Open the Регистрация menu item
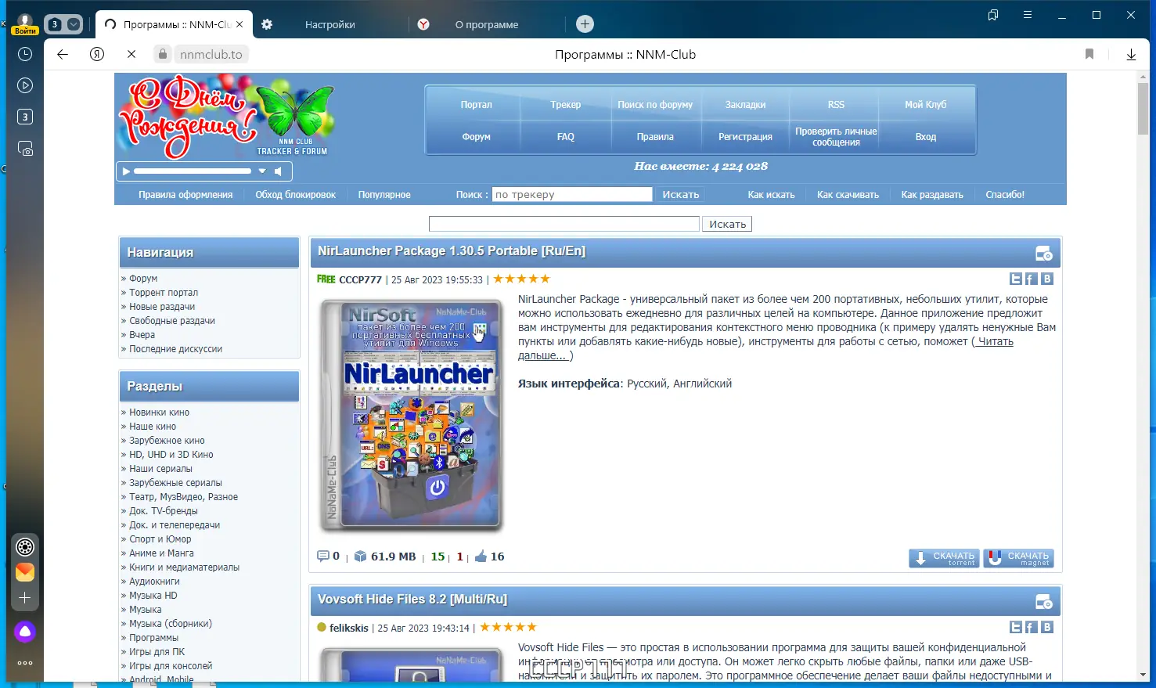The width and height of the screenshot is (1156, 688). (745, 137)
